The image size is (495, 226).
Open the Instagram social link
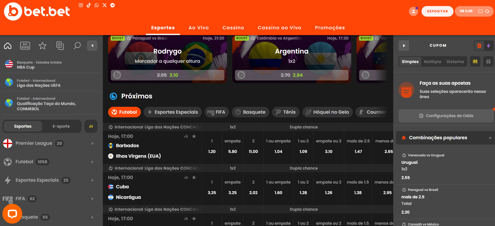pyautogui.click(x=81, y=5)
